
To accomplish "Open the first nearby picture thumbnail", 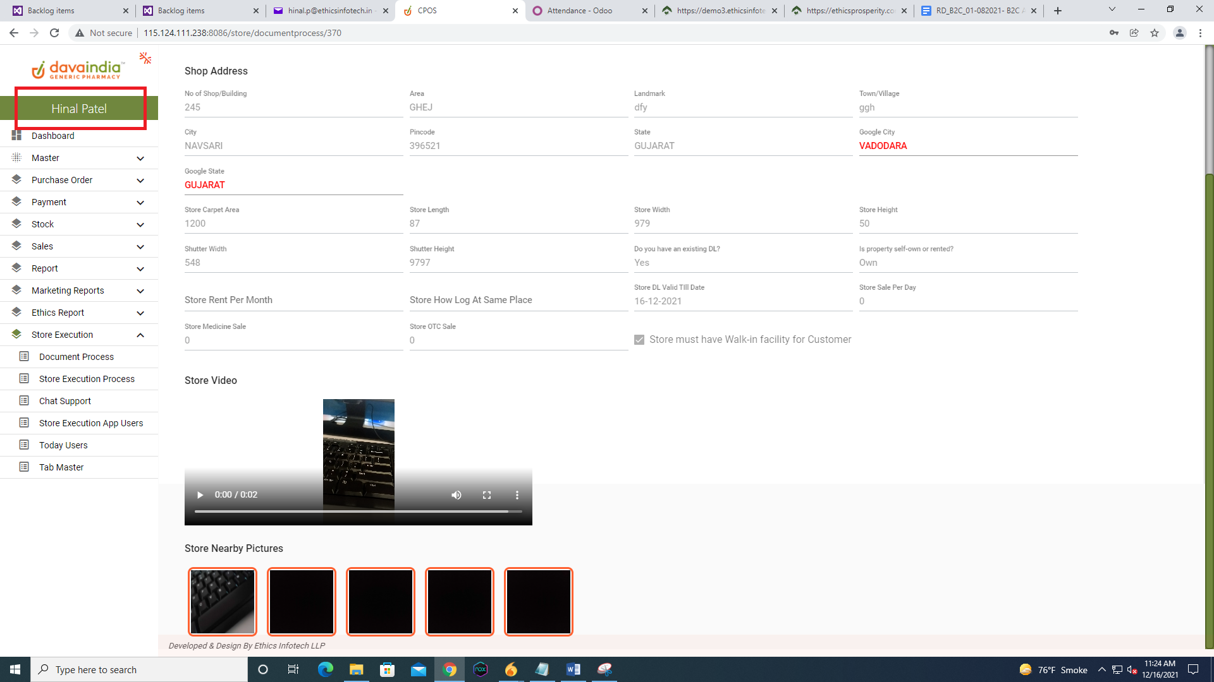I will tap(223, 601).
